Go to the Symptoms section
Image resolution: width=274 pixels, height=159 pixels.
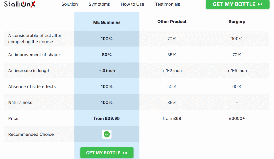[99, 4]
